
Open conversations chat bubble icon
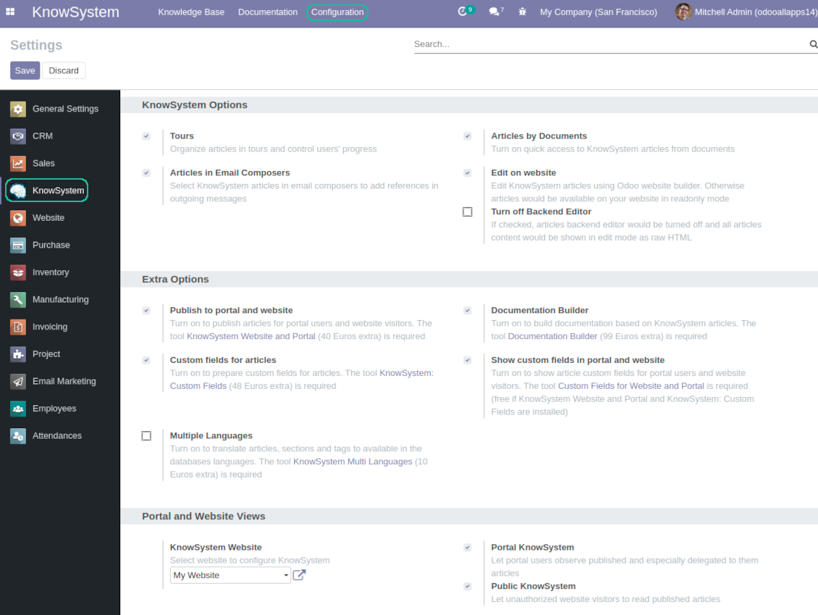coord(494,12)
